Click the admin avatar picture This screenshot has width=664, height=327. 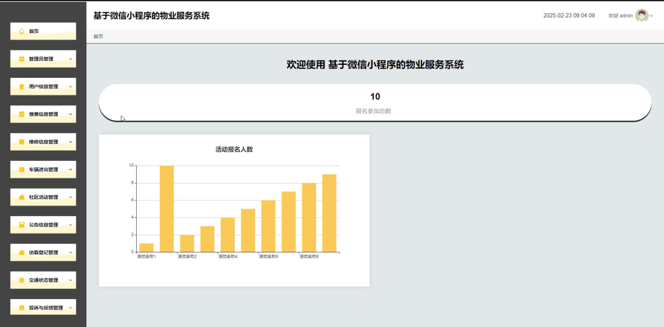pyautogui.click(x=641, y=16)
